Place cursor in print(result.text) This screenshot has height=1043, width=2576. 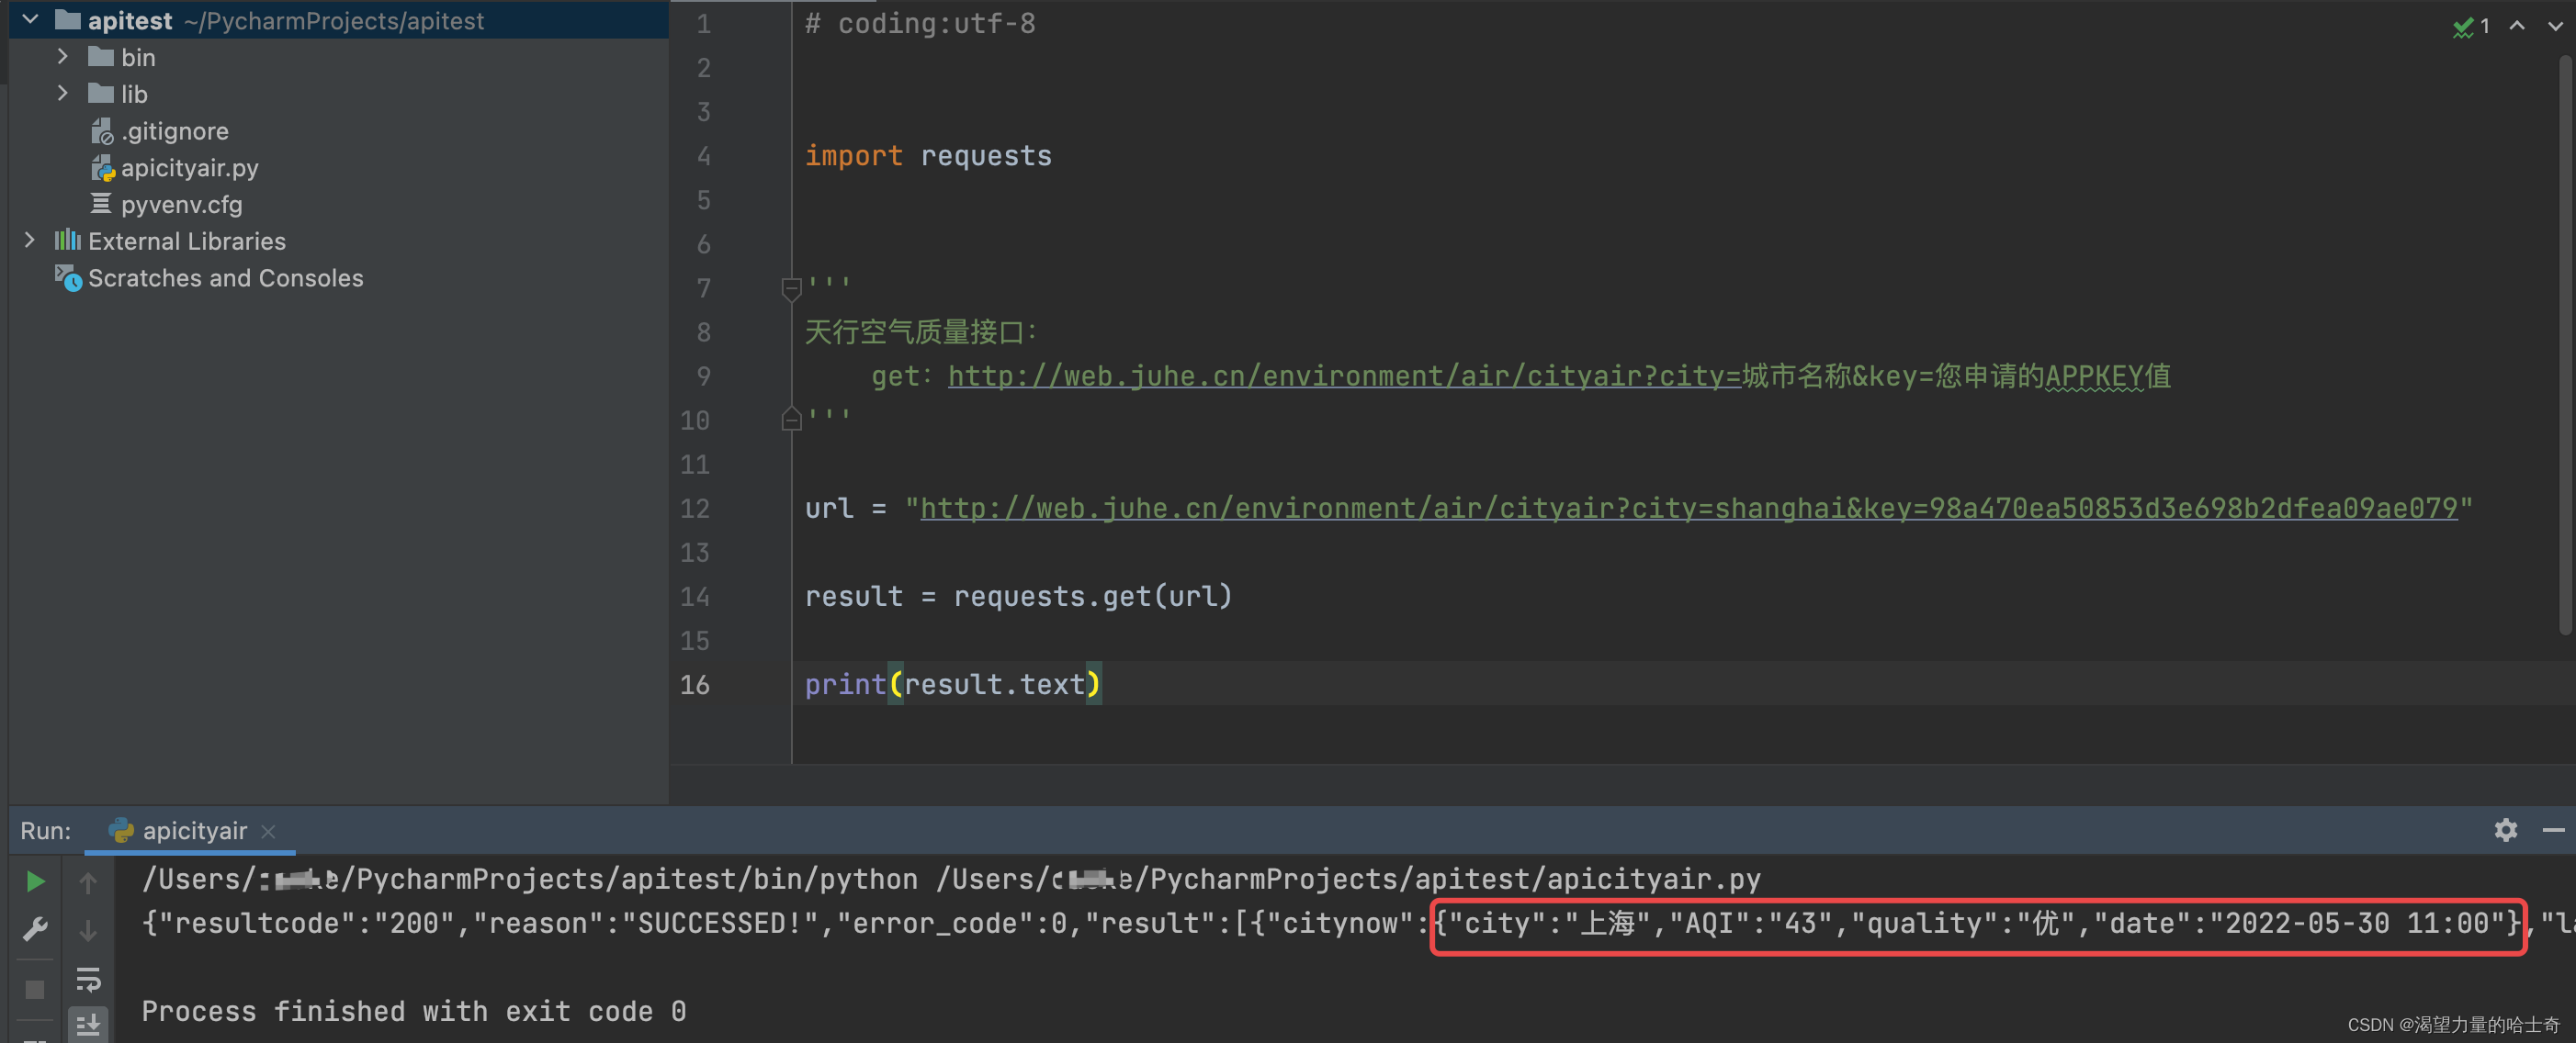pos(952,683)
